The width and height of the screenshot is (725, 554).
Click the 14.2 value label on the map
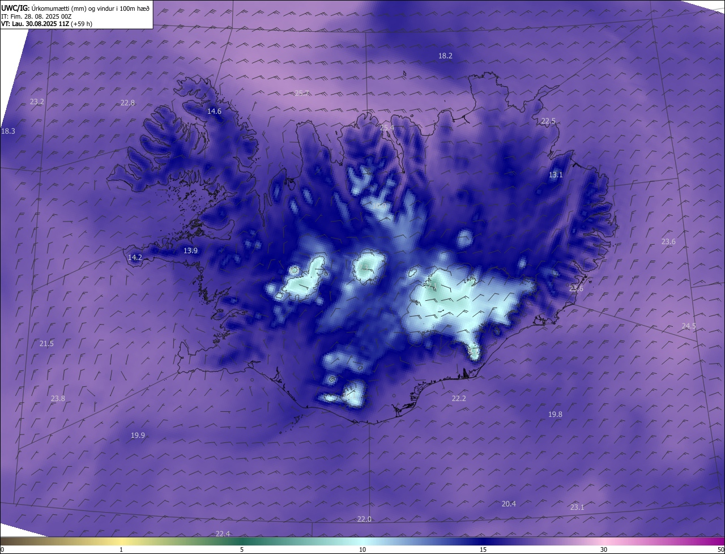point(135,257)
